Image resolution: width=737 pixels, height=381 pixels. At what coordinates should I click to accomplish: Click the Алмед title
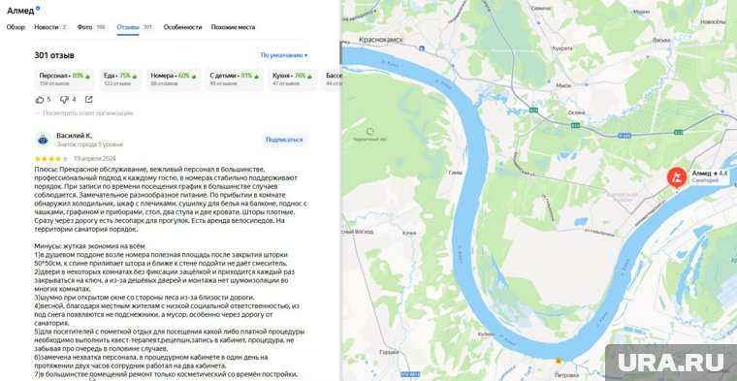tap(20, 11)
